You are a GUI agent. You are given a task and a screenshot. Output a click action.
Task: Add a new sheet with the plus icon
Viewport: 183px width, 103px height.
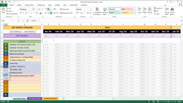click(x=63, y=98)
